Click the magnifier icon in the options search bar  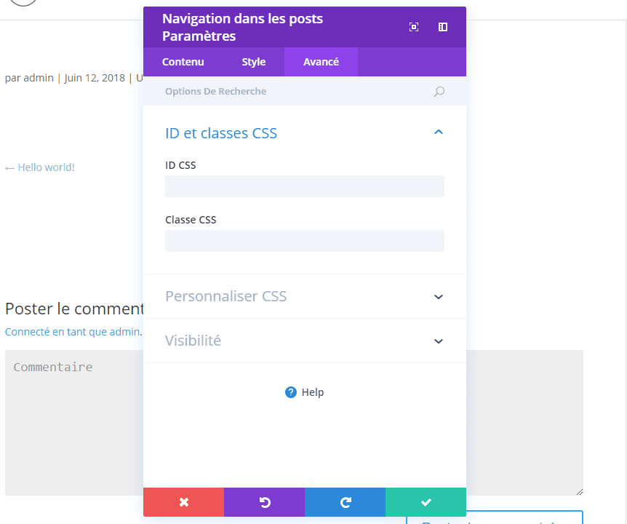[x=439, y=92]
